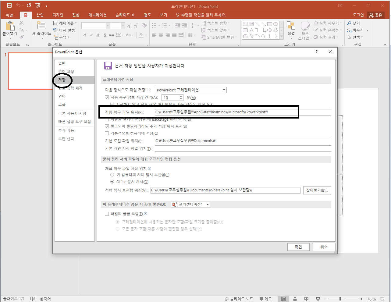Screen dimensions: 391x302
Task: Enable '파일의 글꼴 포함' checkbox
Action: click(x=107, y=214)
